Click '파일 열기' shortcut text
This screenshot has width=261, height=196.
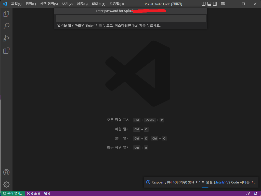coord(122,129)
